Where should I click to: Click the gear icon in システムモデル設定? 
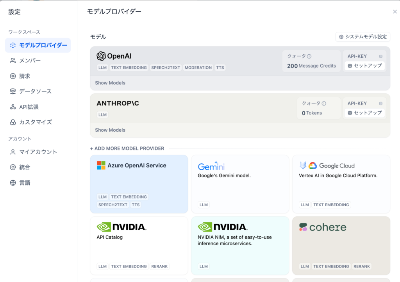pos(341,37)
